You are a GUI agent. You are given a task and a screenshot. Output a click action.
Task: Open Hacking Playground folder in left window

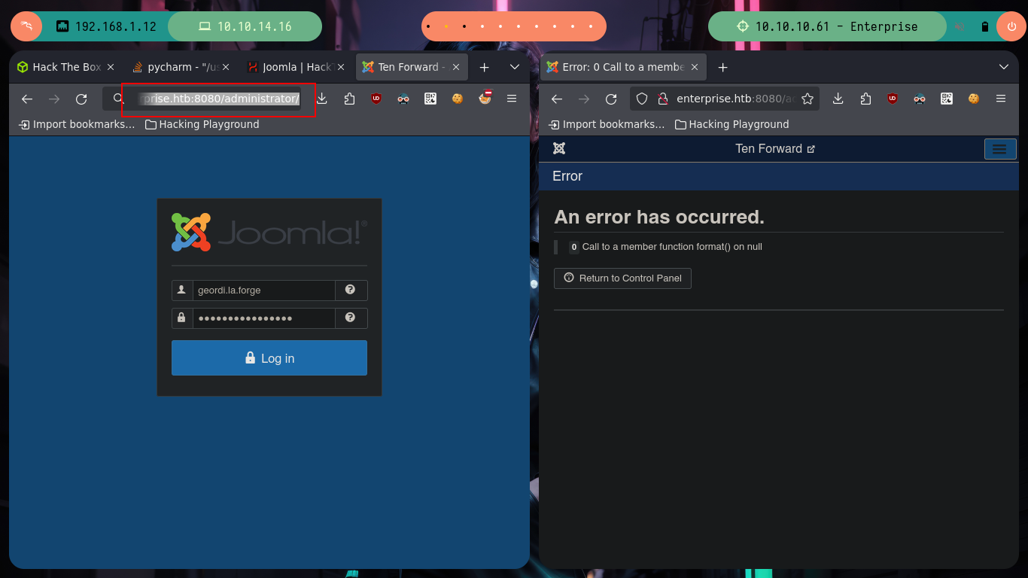pos(202,124)
